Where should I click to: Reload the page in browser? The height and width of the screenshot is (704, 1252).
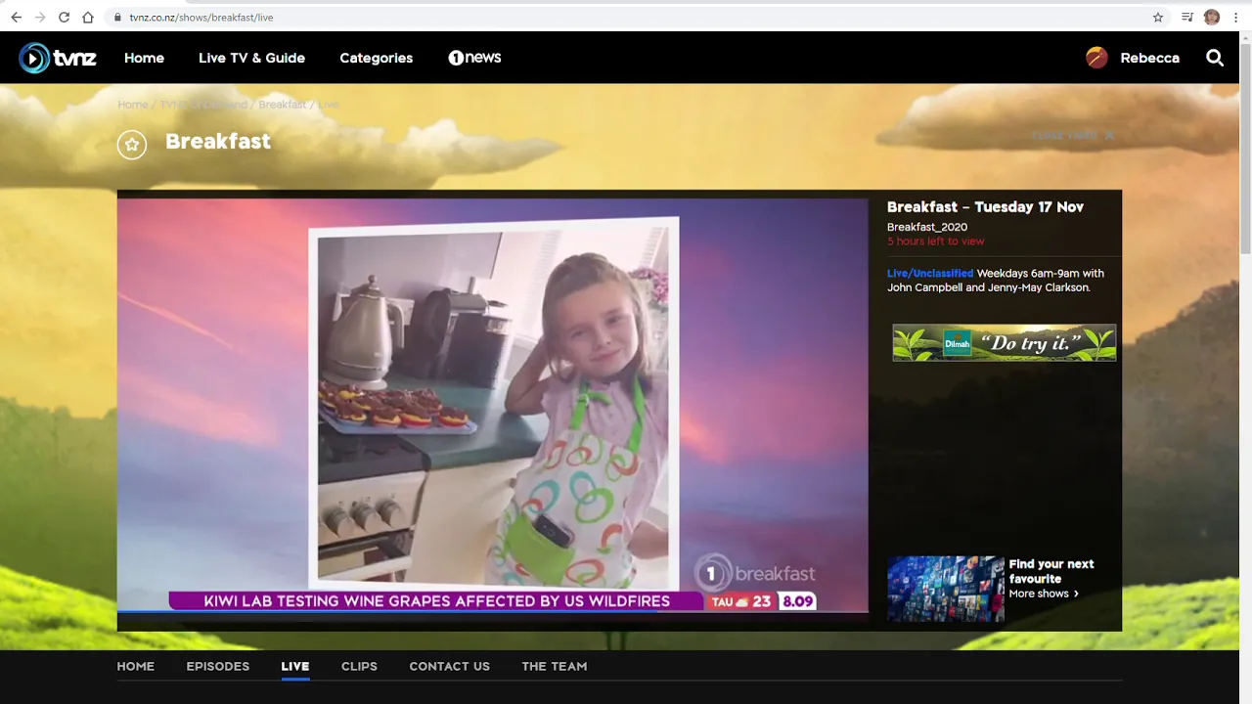[65, 17]
